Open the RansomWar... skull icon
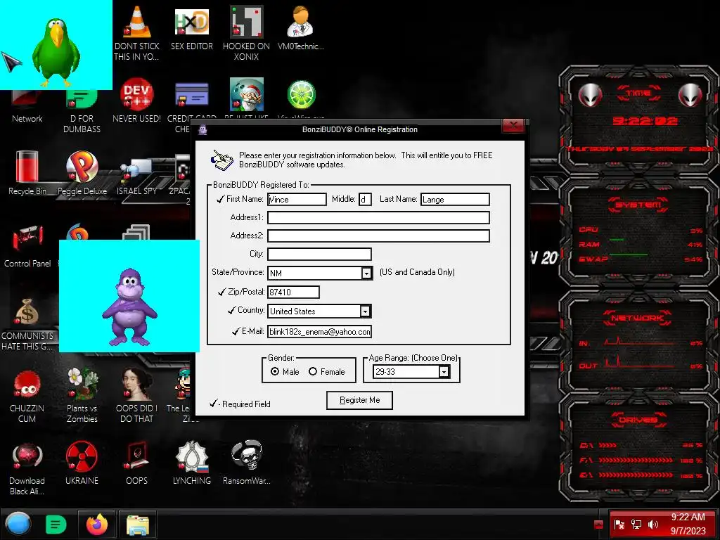 247,456
